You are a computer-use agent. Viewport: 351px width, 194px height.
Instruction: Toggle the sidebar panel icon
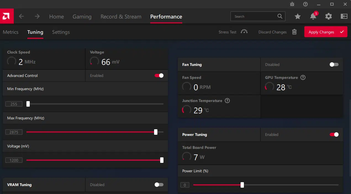[x=344, y=17]
